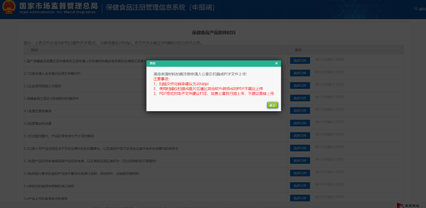Image resolution: width=426 pixels, height=208 pixels.
Task: Choose file for 5.2 注册人承诺书 row
Action: click(300, 148)
